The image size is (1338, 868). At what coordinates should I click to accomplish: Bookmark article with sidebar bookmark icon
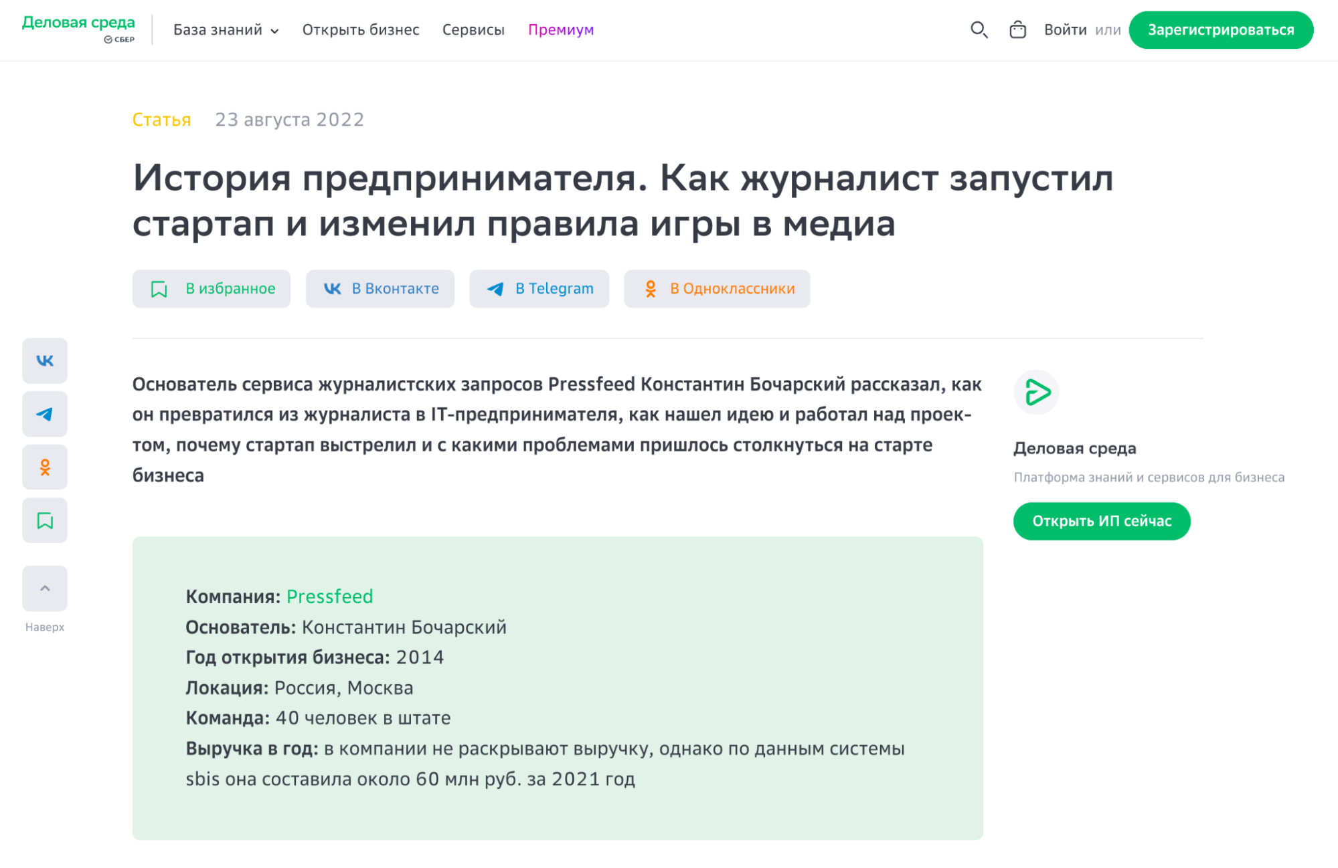point(45,521)
